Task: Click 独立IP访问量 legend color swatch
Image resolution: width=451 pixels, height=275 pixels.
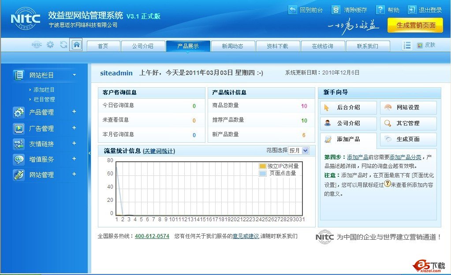Action: pos(263,166)
